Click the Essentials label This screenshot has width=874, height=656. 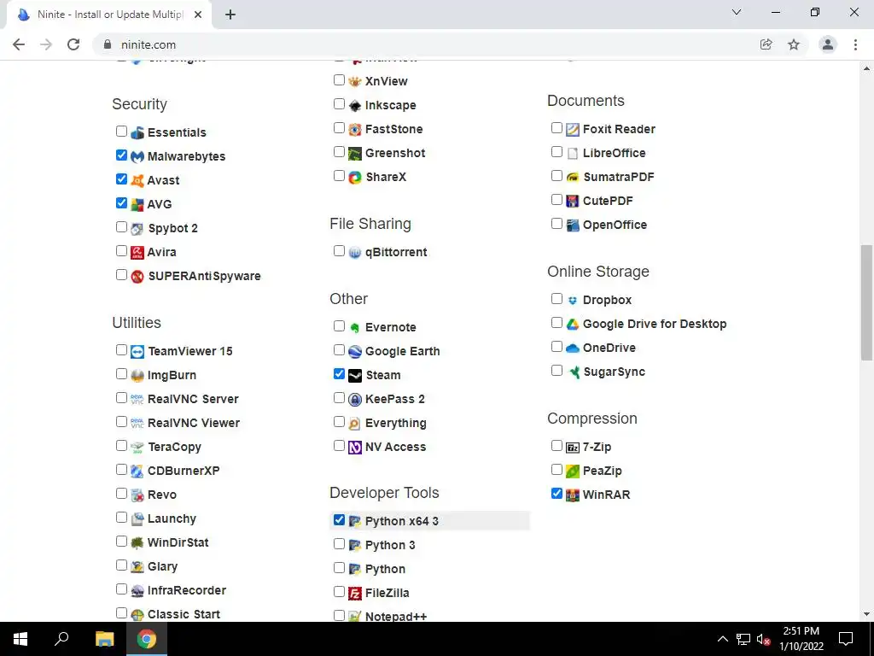click(x=177, y=132)
